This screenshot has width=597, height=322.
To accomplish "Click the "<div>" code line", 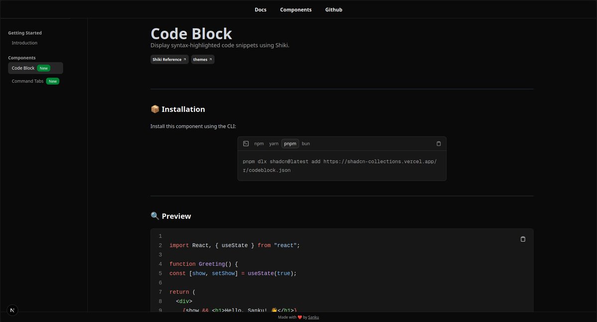I will point(184,301).
